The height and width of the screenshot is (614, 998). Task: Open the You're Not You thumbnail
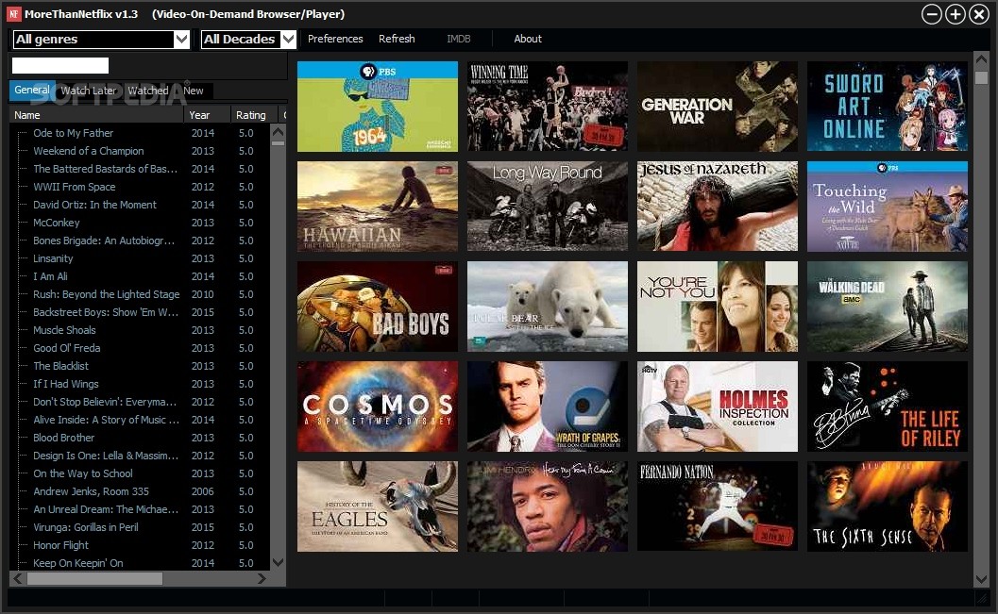(718, 307)
